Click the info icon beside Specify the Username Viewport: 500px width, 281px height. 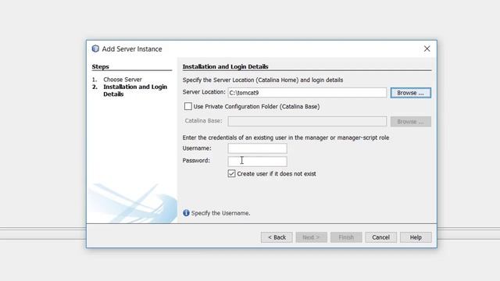click(186, 213)
